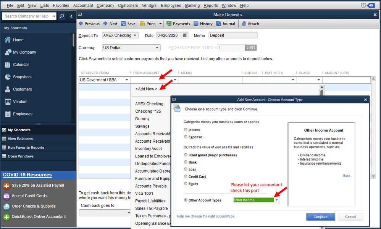Open the search scope dropdown arrow

click(54, 16)
